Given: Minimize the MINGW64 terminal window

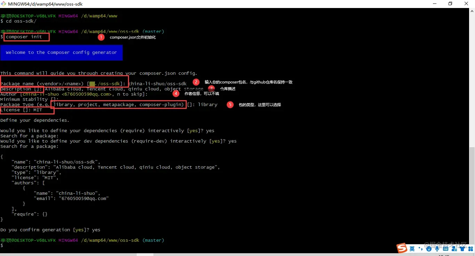Looking at the screenshot, I should [x=434, y=4].
